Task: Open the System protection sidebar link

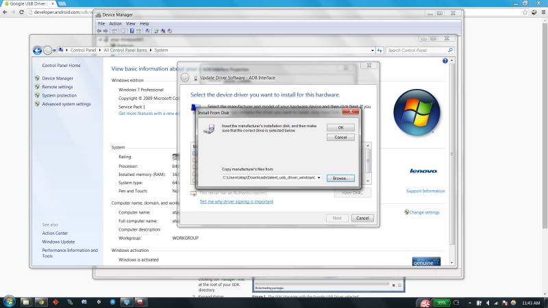Action: click(60, 95)
